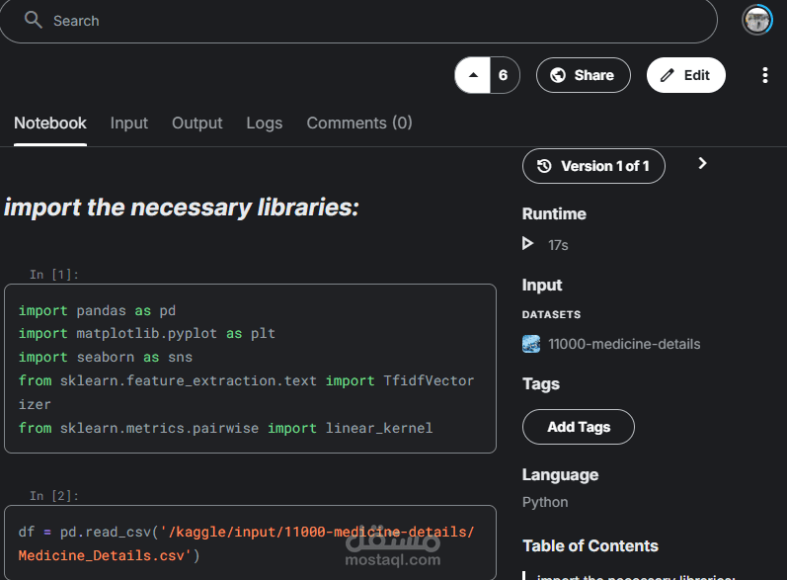Click the Add Tags button
This screenshot has width=787, height=580.
579,427
